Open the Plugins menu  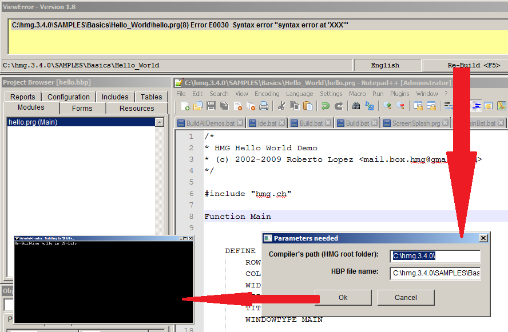pos(399,94)
